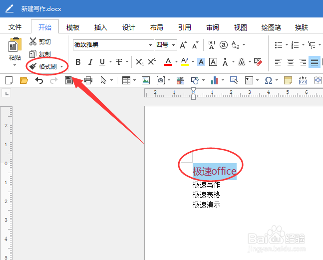
Task: Insert picture via quick toolbar icon
Action: (146, 80)
